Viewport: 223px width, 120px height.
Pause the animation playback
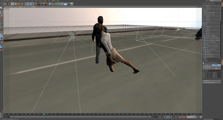168,117
